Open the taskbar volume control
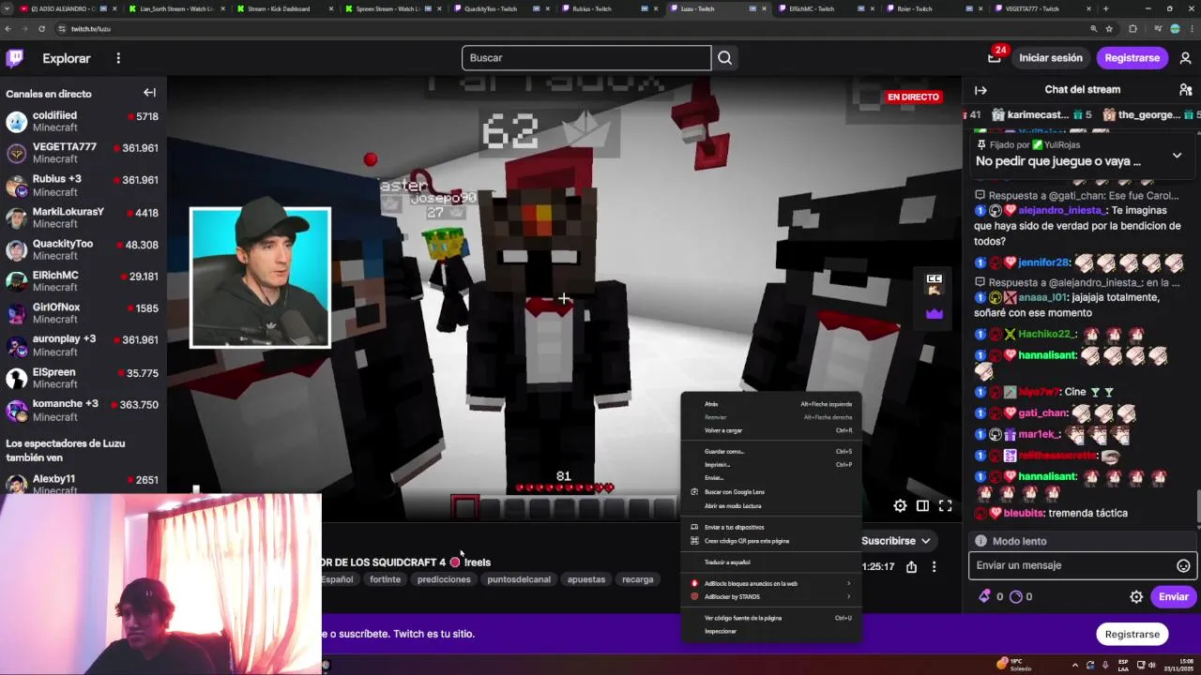This screenshot has width=1201, height=675. [1150, 665]
